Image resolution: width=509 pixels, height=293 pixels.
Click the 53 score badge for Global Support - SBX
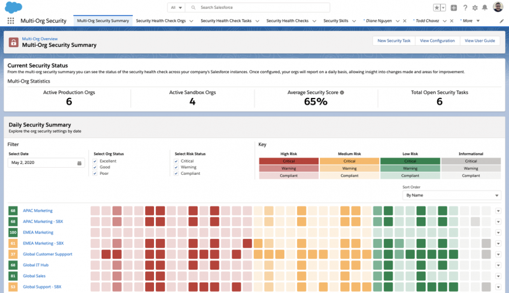click(x=13, y=287)
